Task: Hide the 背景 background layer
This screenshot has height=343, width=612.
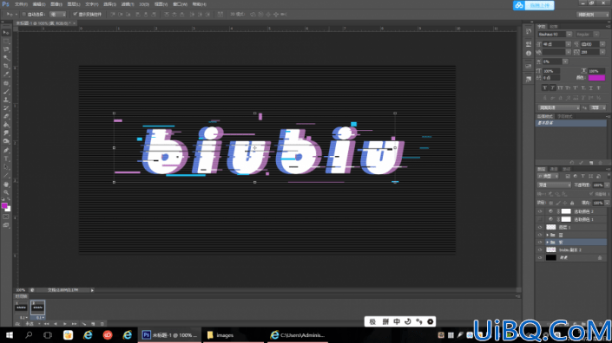Action: click(x=540, y=258)
